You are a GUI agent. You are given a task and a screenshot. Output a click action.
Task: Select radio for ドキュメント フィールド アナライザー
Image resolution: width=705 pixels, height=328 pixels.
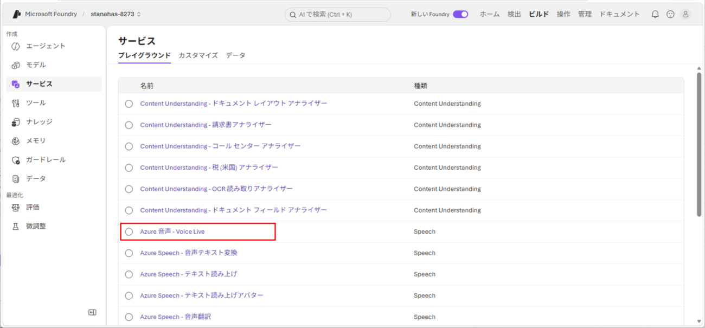pos(129,210)
